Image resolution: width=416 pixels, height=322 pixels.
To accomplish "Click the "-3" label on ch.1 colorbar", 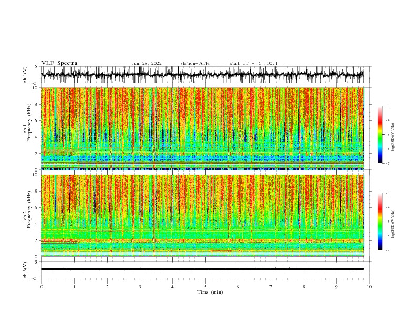I will 387,106.
